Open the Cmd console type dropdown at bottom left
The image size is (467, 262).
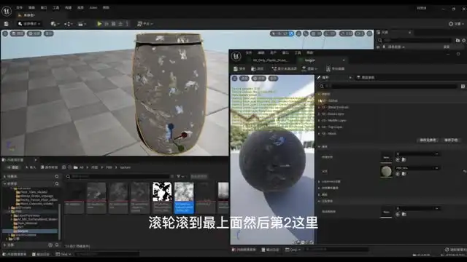coord(63,254)
